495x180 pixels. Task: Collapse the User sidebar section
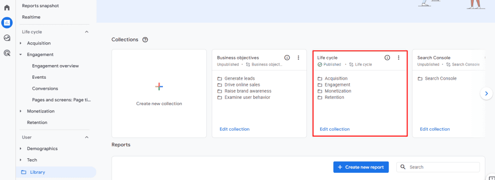coord(87,137)
